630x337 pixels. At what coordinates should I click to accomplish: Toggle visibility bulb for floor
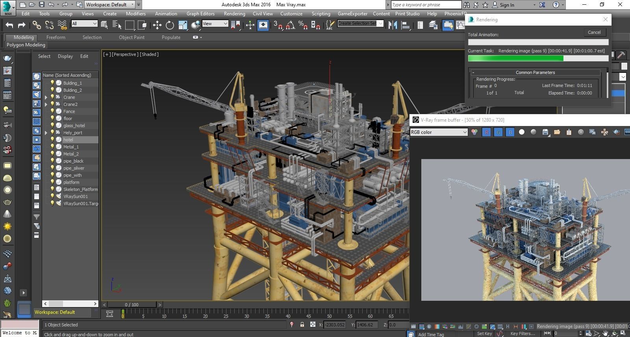pyautogui.click(x=52, y=119)
